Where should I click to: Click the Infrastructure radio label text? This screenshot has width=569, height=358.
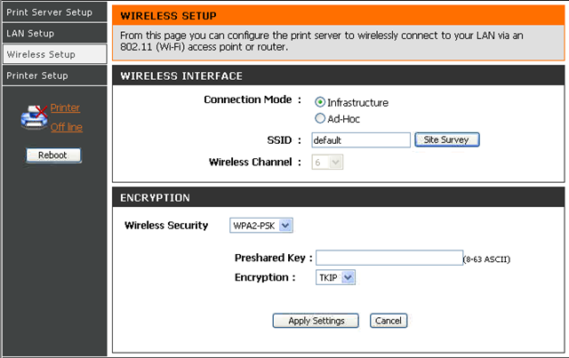click(x=357, y=103)
